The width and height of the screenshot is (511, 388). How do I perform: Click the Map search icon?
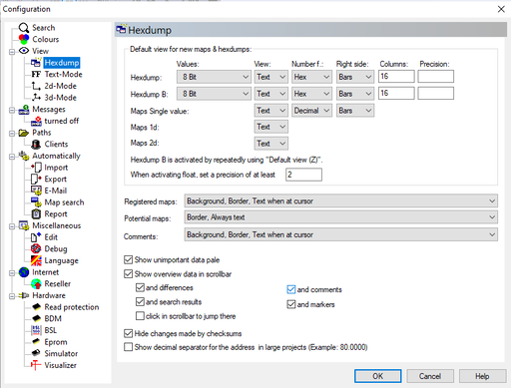[x=36, y=202]
